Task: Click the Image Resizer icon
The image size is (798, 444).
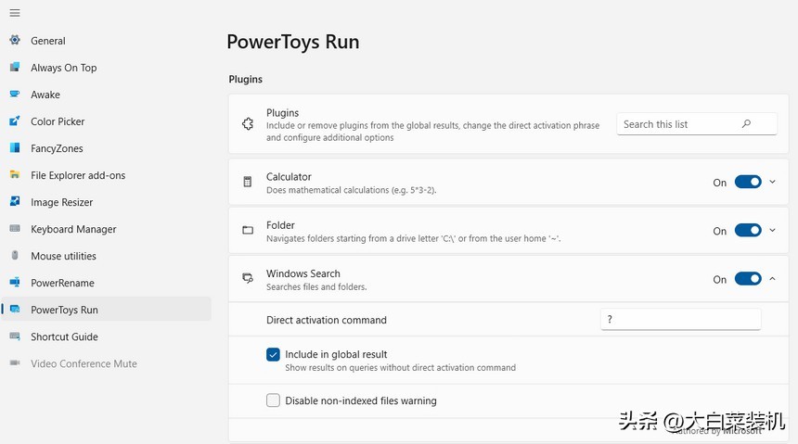Action: pos(15,201)
